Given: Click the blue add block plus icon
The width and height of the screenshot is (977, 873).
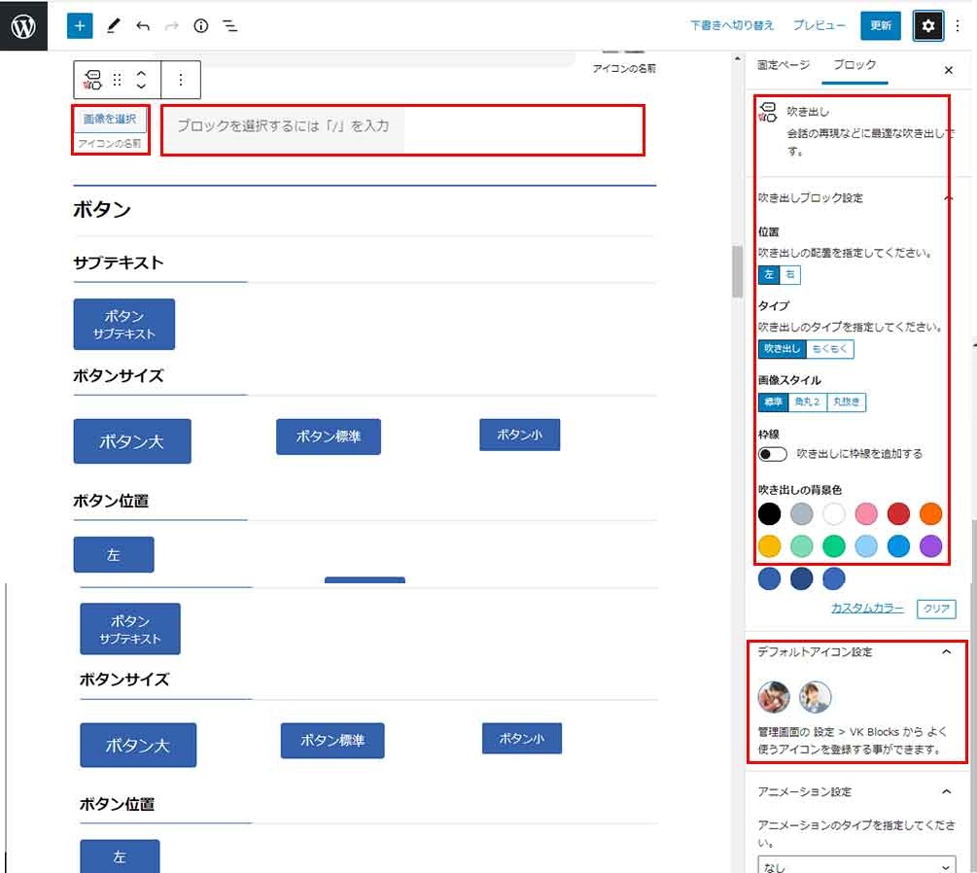Looking at the screenshot, I should pyautogui.click(x=80, y=26).
